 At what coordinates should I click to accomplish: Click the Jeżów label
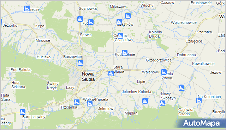pyautogui.click(x=215, y=72)
